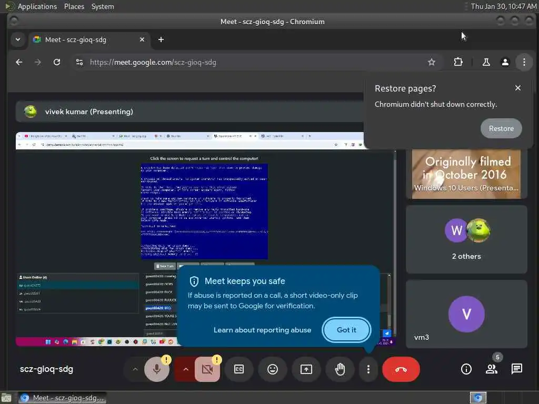Open Chromium's three-dot menu
This screenshot has width=539, height=404.
(524, 62)
